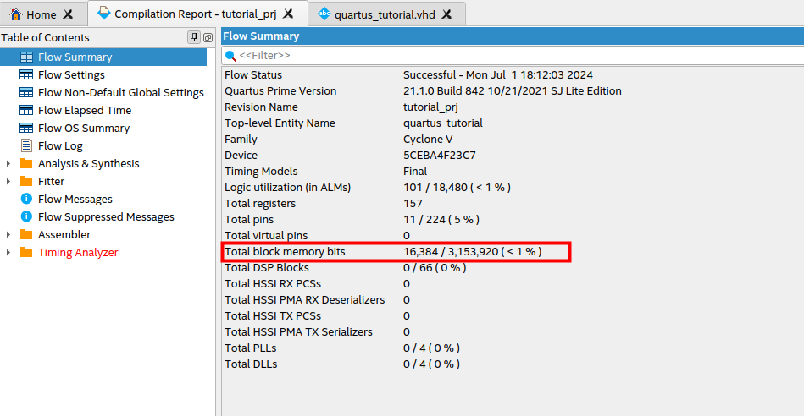Viewport: 804px width, 416px height.
Task: Select the Assembler folder label
Action: pyautogui.click(x=64, y=234)
